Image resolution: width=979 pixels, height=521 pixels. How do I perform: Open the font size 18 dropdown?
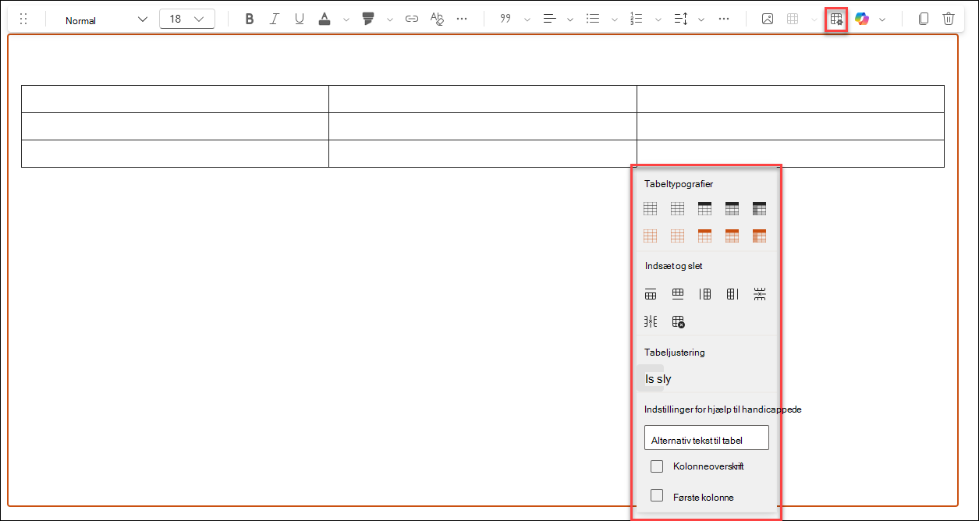pos(187,19)
